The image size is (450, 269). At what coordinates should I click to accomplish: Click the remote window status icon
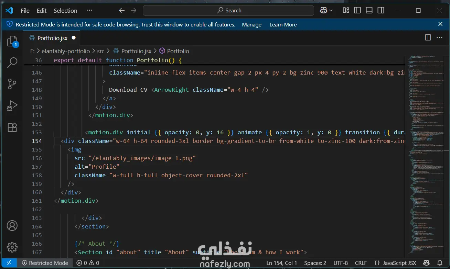(x=9, y=263)
